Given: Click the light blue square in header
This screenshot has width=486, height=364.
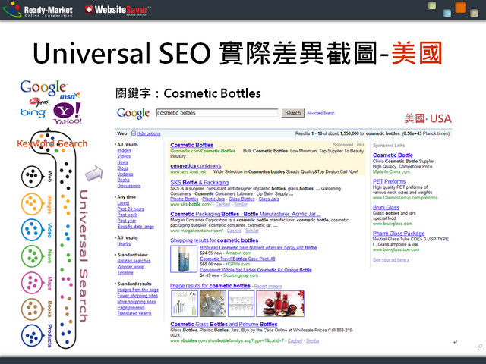Looking at the screenshot, I should (447, 13).
